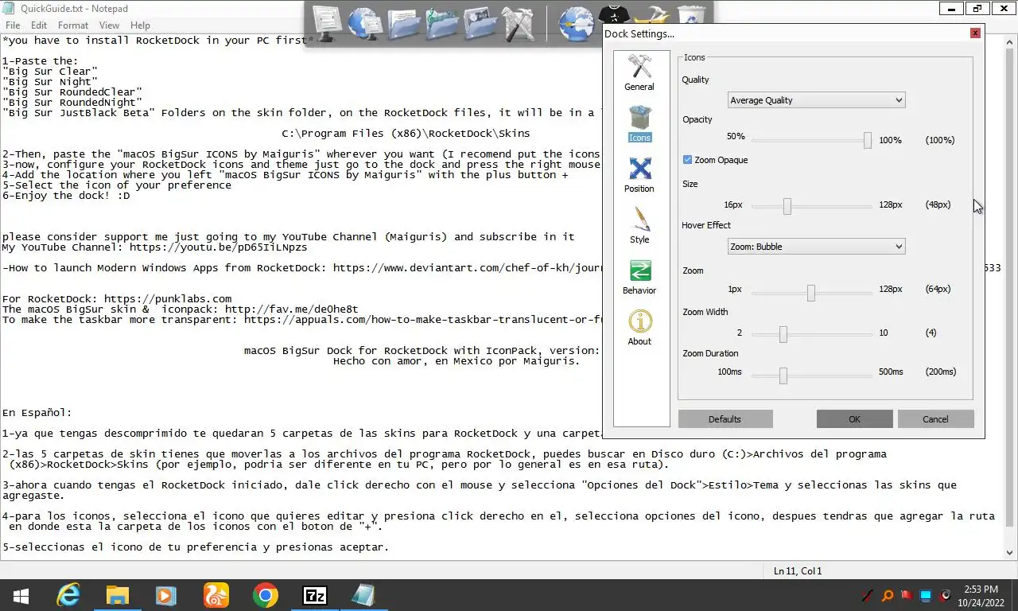Toggle the Zoom Opaque checkbox

click(x=688, y=160)
